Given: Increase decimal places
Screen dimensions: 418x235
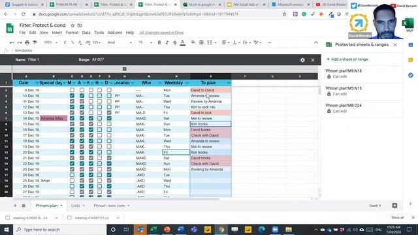Looking at the screenshot, I should [88, 42].
